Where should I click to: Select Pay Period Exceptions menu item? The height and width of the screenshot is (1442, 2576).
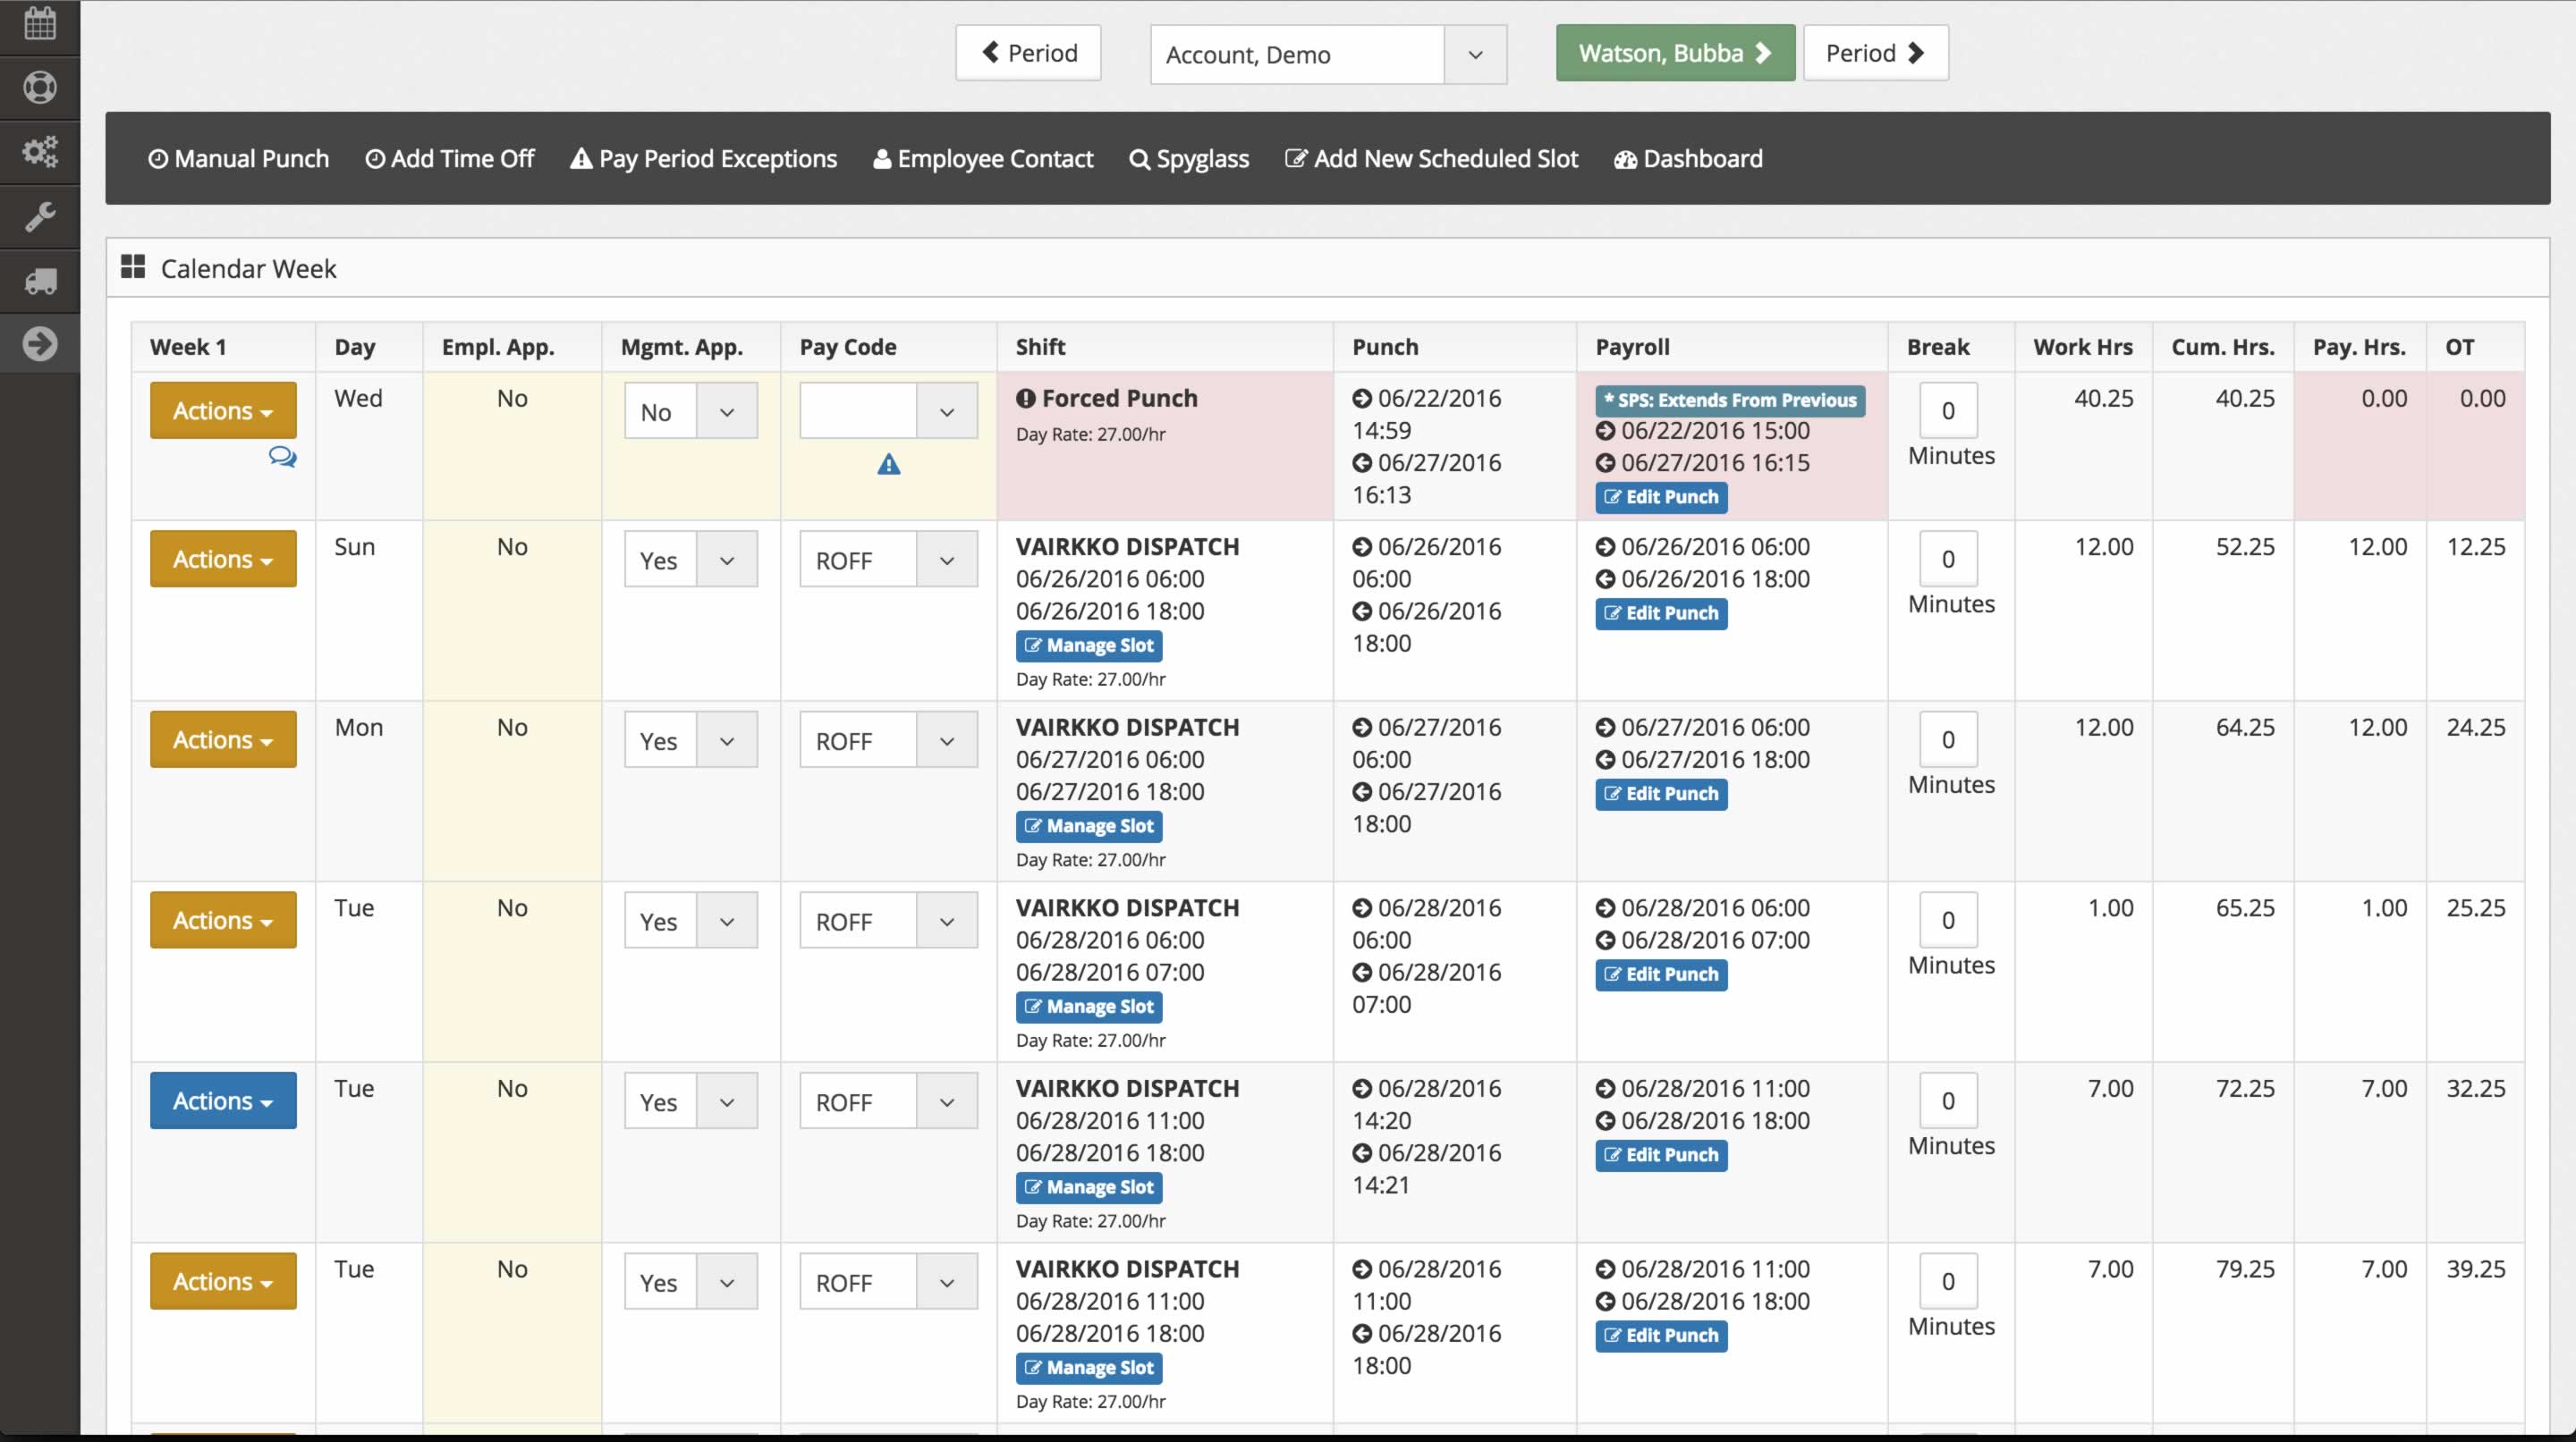pos(703,159)
